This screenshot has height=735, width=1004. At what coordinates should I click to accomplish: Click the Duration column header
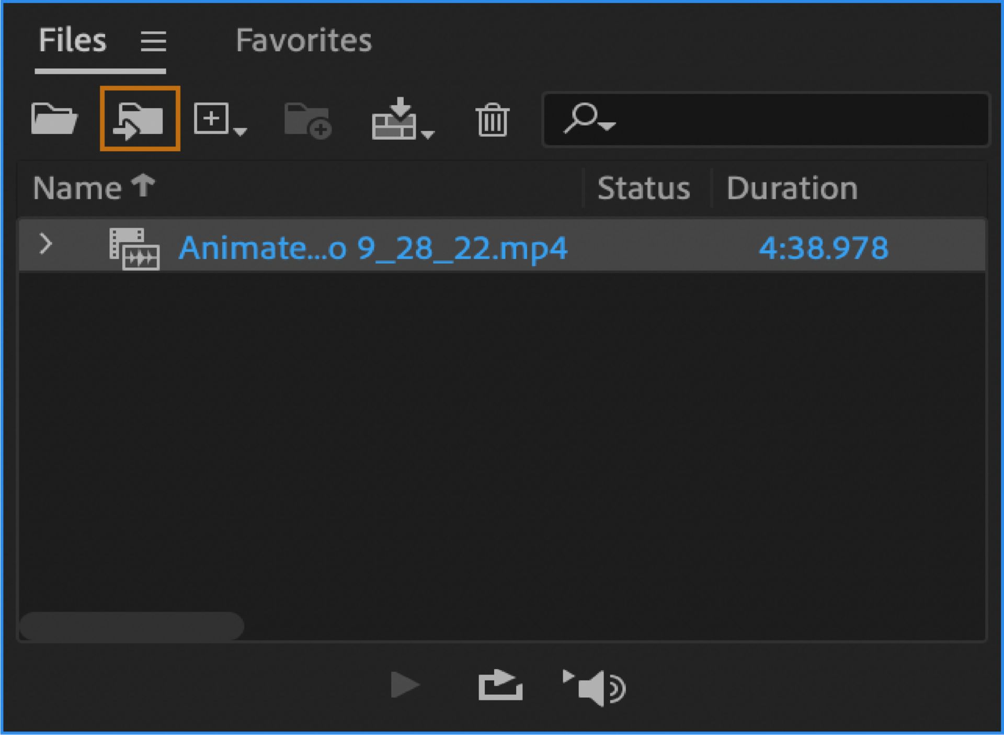click(792, 188)
